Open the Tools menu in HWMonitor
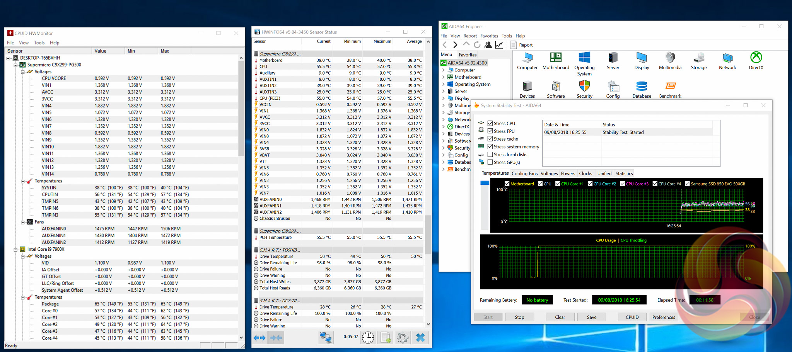The width and height of the screenshot is (792, 352). pyautogui.click(x=39, y=43)
